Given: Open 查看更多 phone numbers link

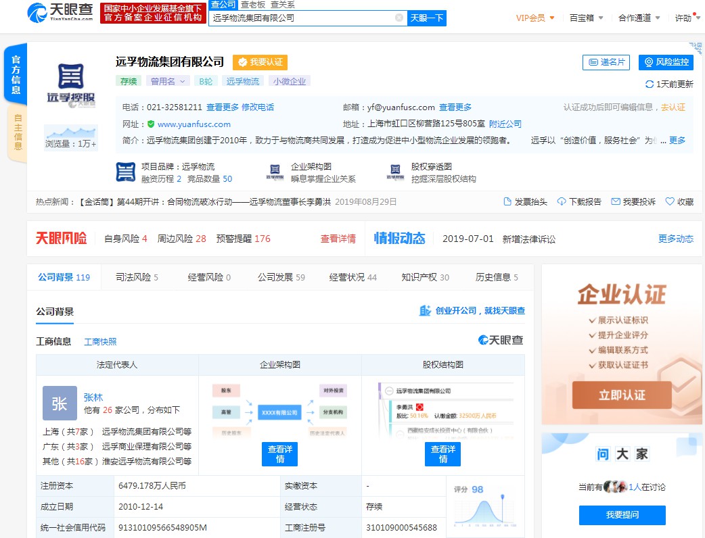Looking at the screenshot, I should [x=223, y=107].
